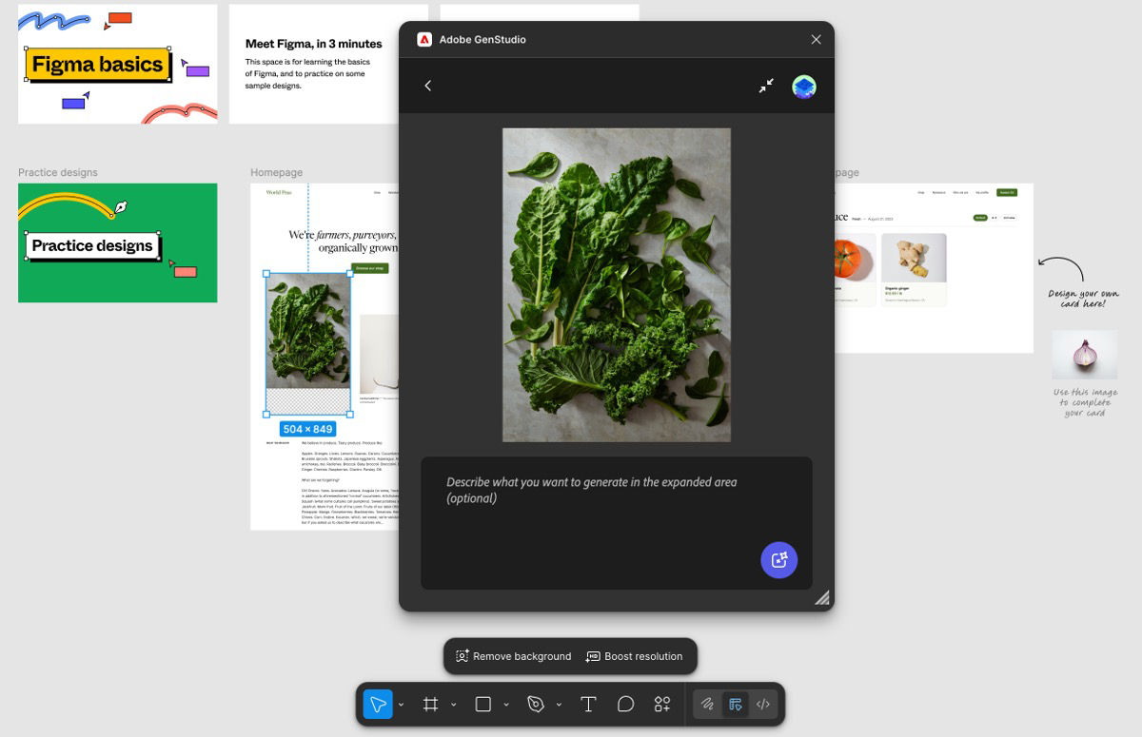Expand the Move tool options dropdown
This screenshot has width=1142, height=737.
coord(400,704)
